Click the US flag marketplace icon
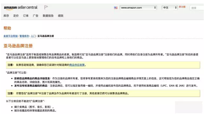Viewport: 206px width, 117px height. click(116, 8)
